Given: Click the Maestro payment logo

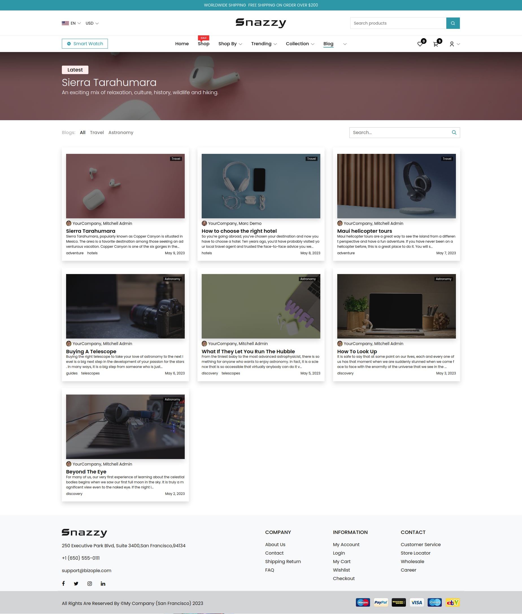Looking at the screenshot, I should coord(363,602).
